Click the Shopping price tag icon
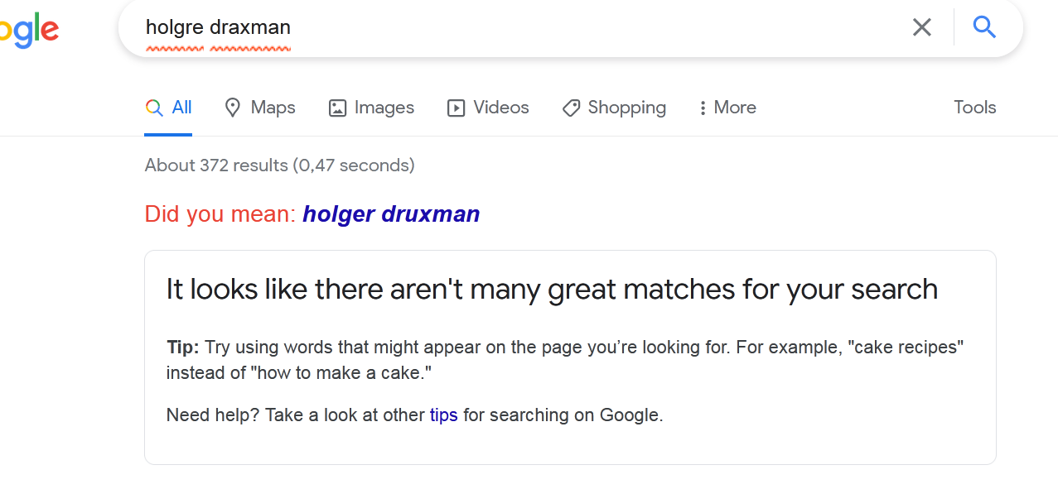 (571, 108)
